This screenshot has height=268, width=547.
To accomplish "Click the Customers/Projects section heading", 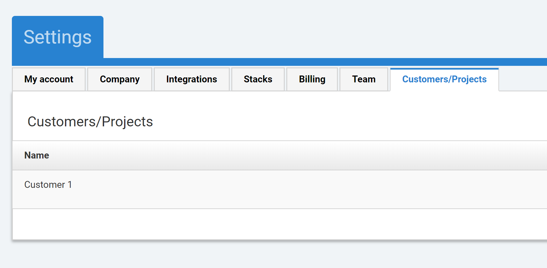I will click(x=90, y=122).
